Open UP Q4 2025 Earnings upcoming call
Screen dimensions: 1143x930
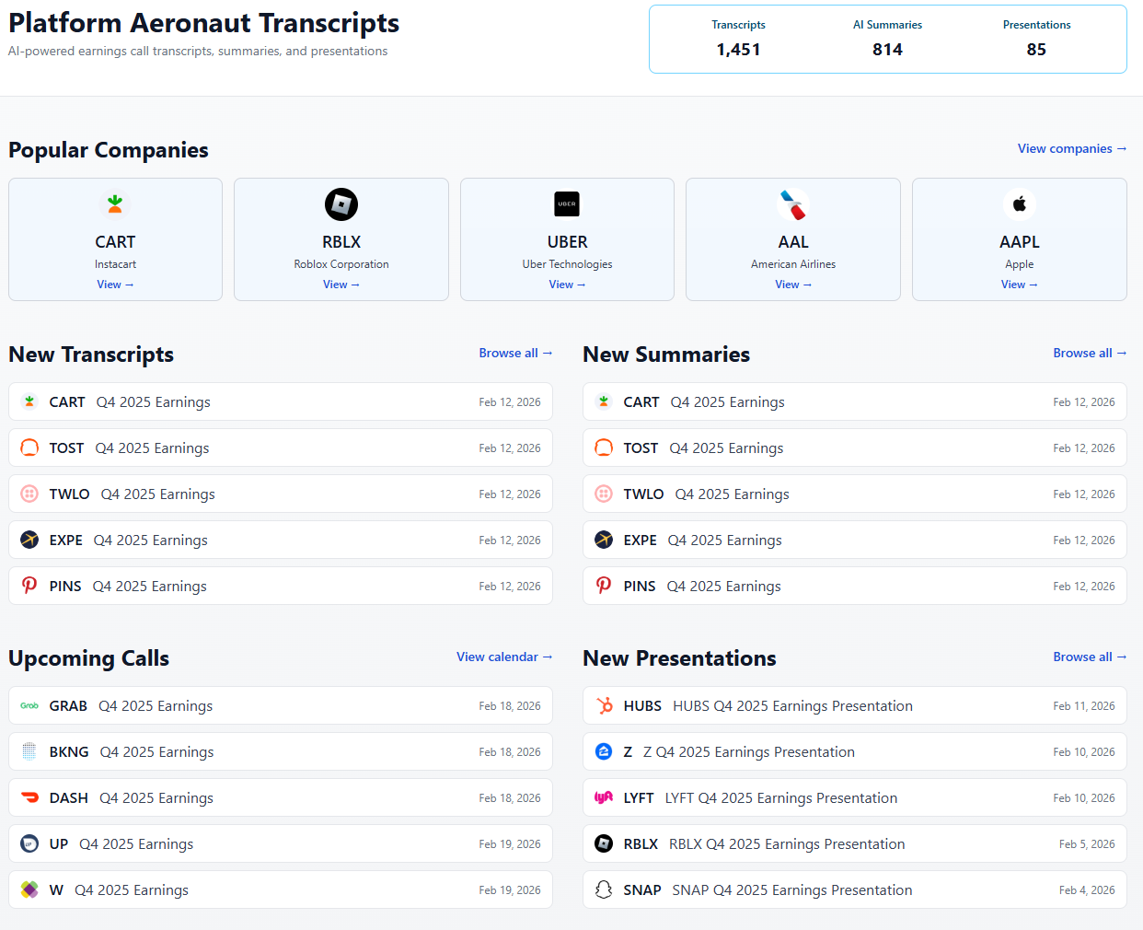[281, 843]
